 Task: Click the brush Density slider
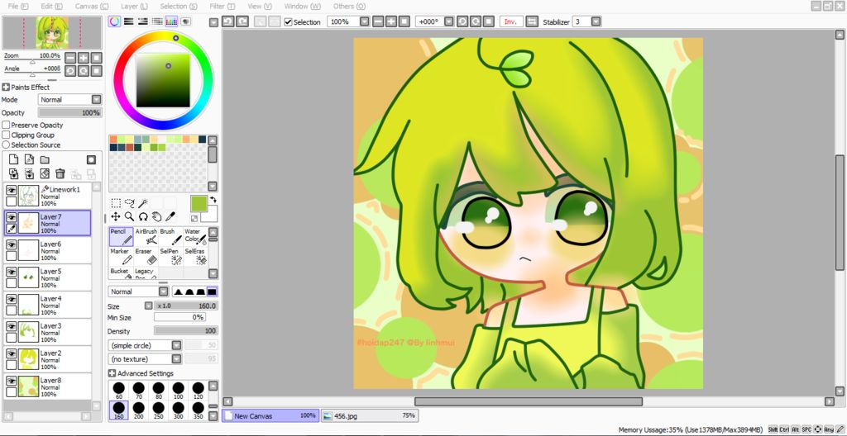[186, 331]
